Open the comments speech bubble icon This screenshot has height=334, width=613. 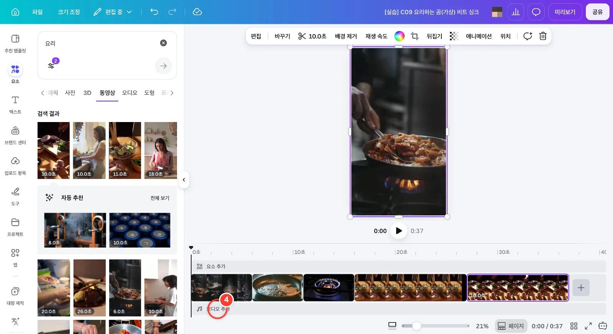click(x=536, y=12)
